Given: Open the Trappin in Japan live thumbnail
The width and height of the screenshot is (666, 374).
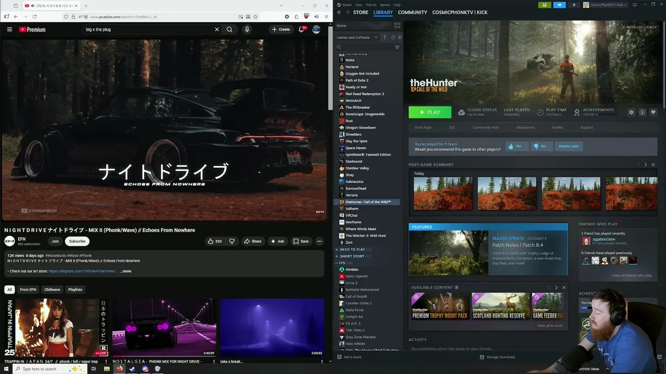Looking at the screenshot, I should (x=56, y=327).
